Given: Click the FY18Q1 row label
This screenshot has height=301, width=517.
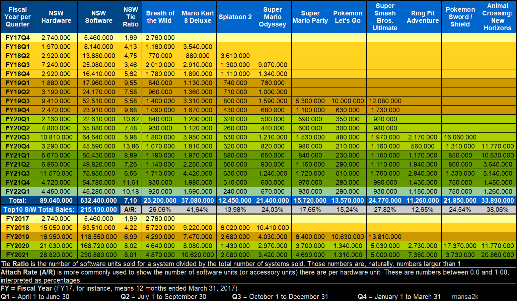Looking at the screenshot, I should point(18,47).
